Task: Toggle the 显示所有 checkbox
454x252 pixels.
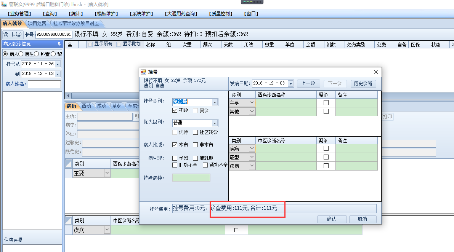Action: pos(90,44)
